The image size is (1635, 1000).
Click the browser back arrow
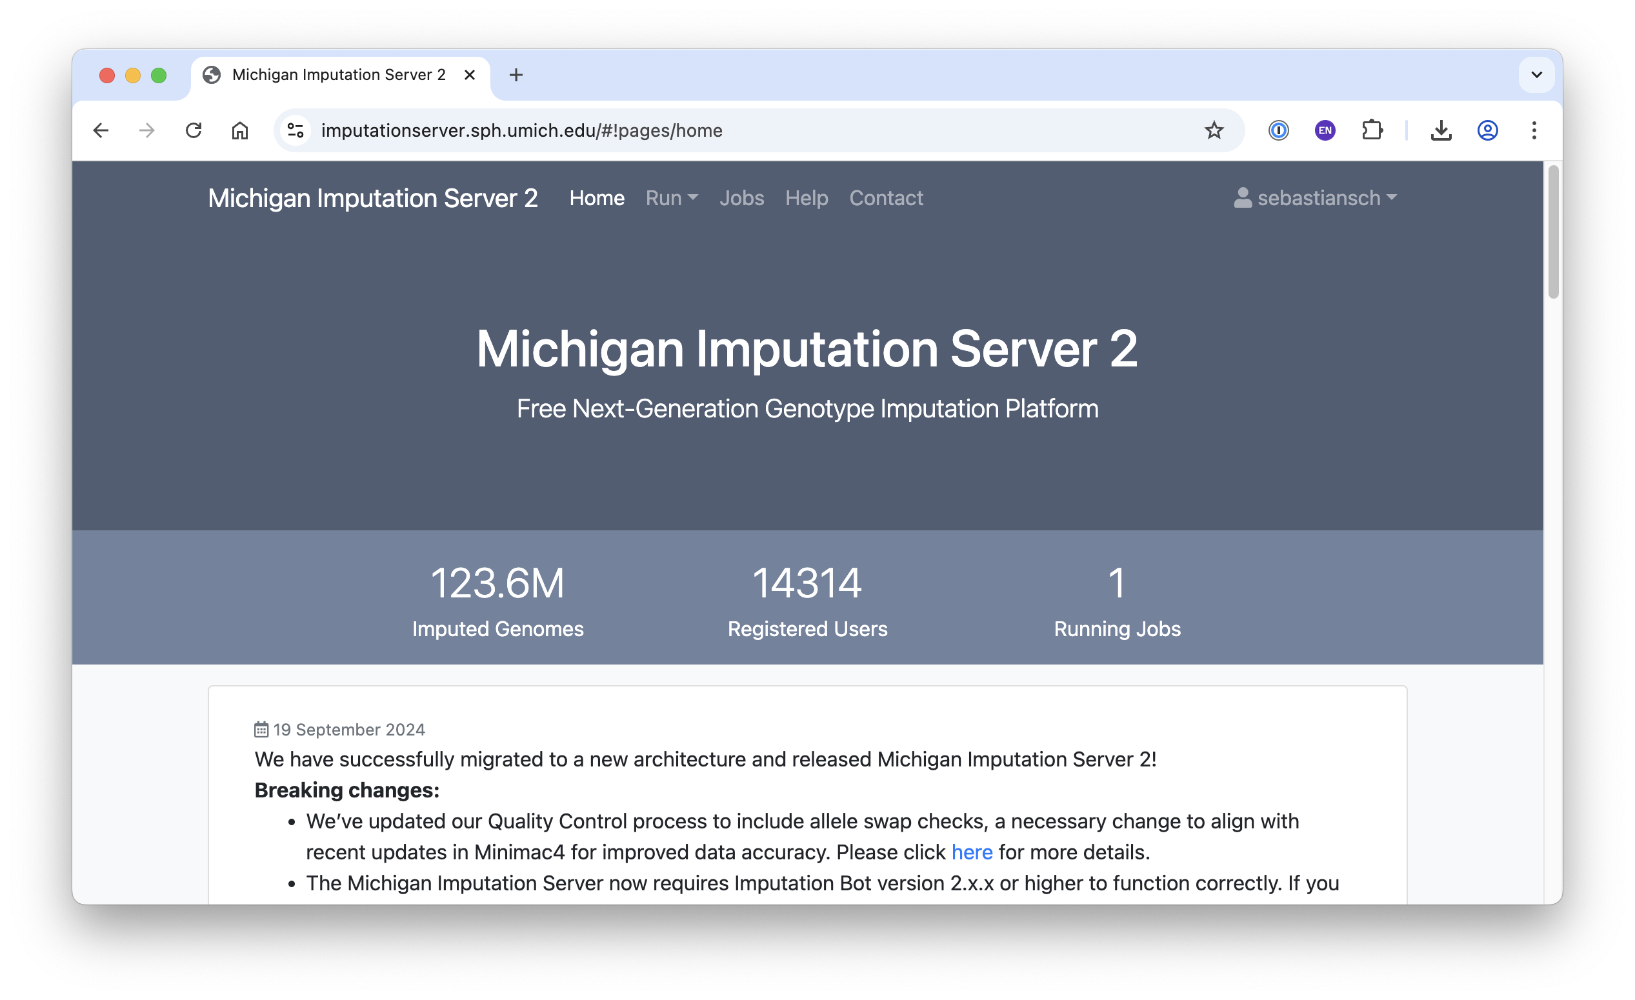coord(101,131)
